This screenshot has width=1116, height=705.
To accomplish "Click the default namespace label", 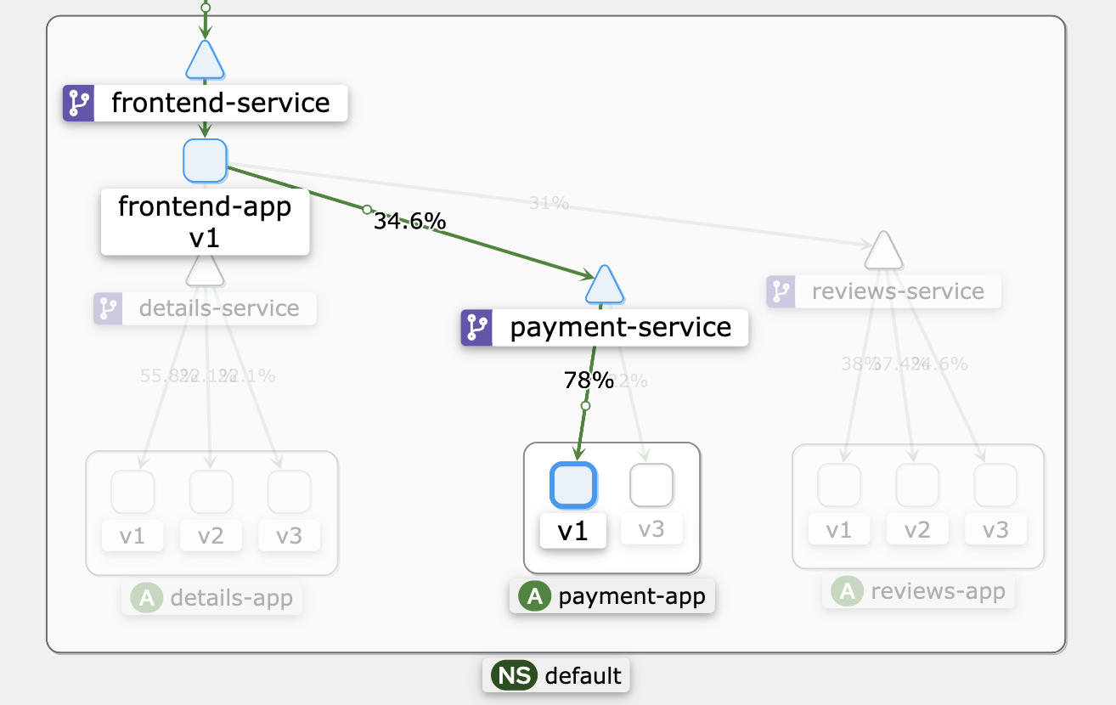I will coord(583,676).
